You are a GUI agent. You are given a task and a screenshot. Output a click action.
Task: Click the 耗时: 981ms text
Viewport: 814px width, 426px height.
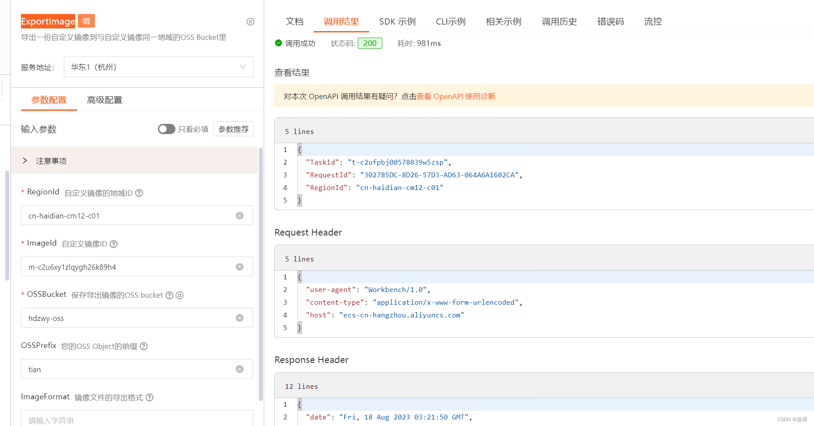(x=419, y=43)
